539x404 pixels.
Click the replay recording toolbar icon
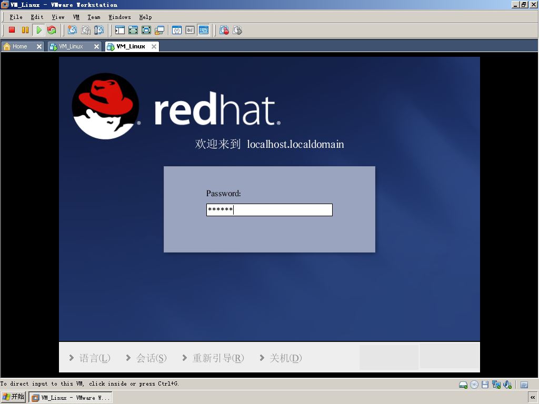point(237,30)
